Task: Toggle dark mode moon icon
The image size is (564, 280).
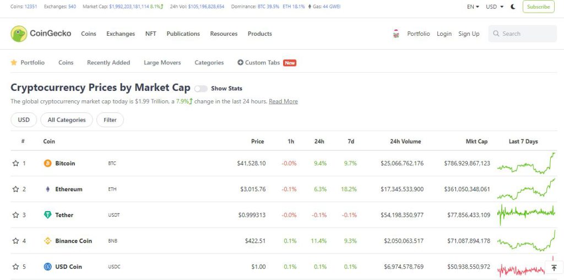Action: pyautogui.click(x=513, y=7)
